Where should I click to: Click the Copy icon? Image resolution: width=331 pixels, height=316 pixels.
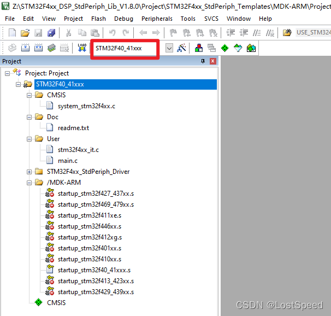tap(82, 33)
